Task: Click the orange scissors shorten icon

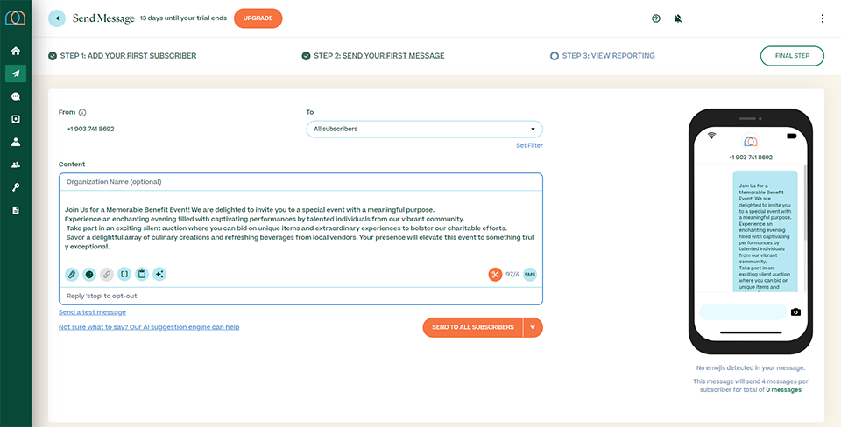Action: click(495, 274)
